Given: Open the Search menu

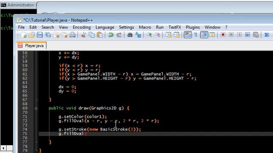Looking at the screenshot, I should tap(48, 27).
